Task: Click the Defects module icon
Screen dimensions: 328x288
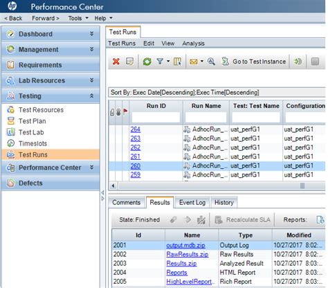Action: point(10,183)
